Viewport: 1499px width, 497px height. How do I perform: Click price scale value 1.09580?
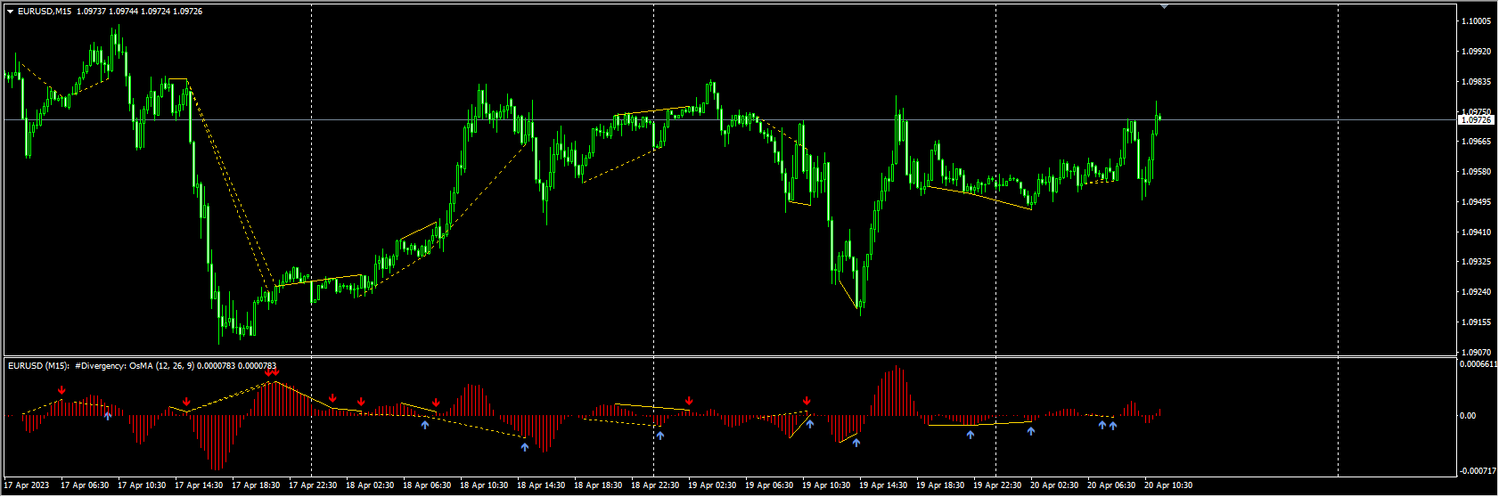[1477, 172]
